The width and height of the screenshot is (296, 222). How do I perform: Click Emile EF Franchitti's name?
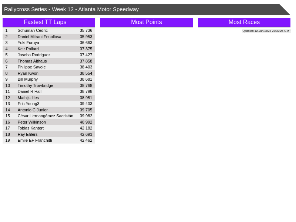[x=35, y=140]
